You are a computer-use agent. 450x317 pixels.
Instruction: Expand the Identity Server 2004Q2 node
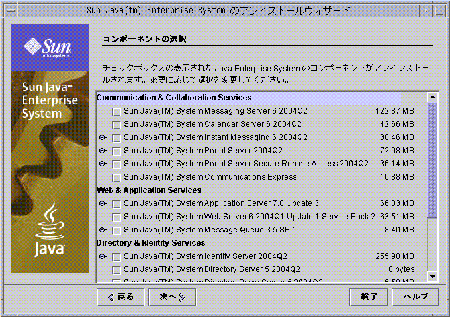coord(103,256)
